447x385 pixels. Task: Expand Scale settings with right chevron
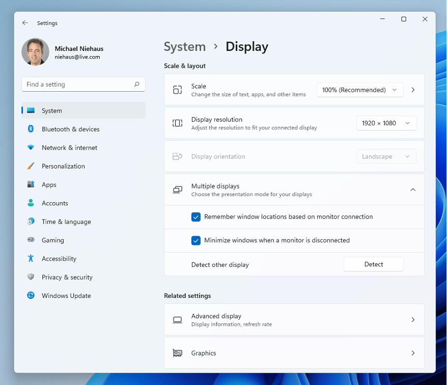click(413, 90)
